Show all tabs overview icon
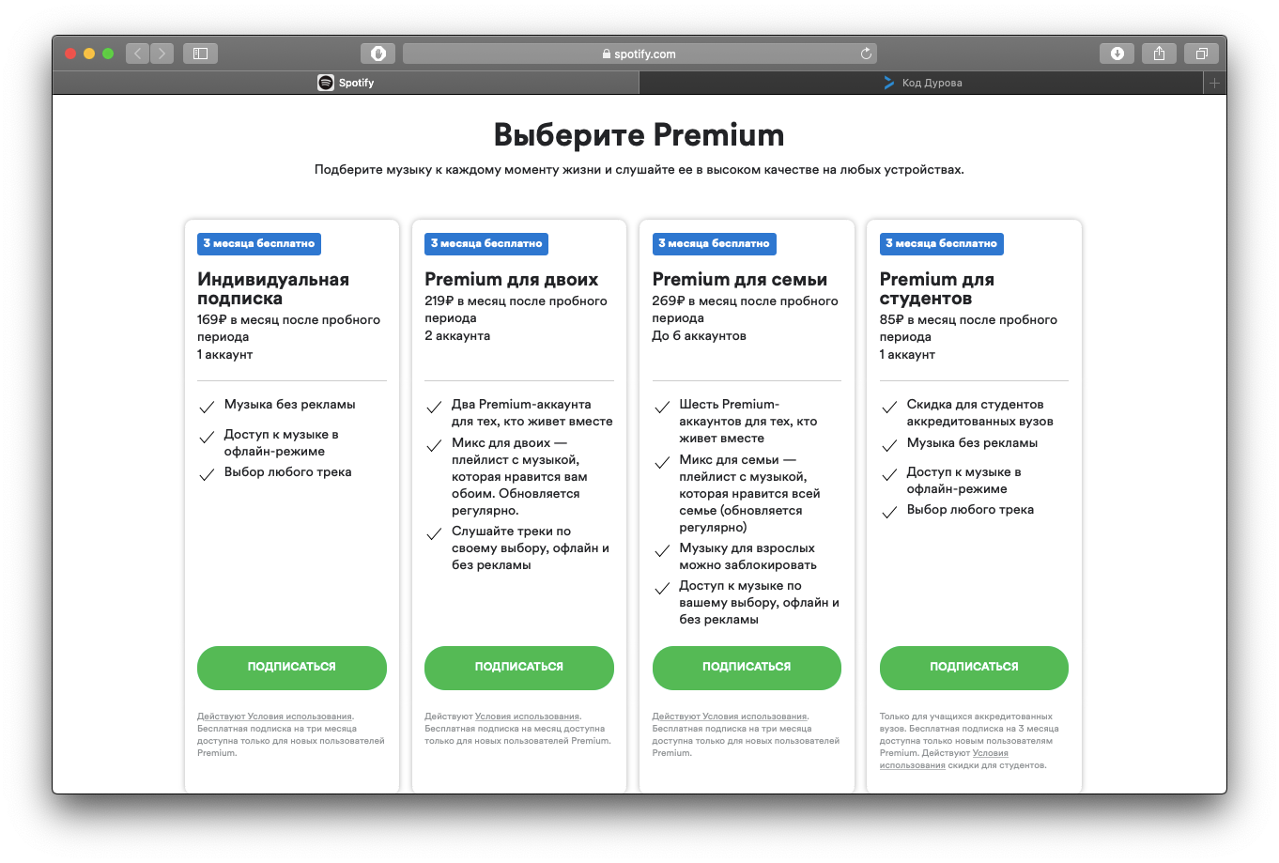 tap(1201, 54)
